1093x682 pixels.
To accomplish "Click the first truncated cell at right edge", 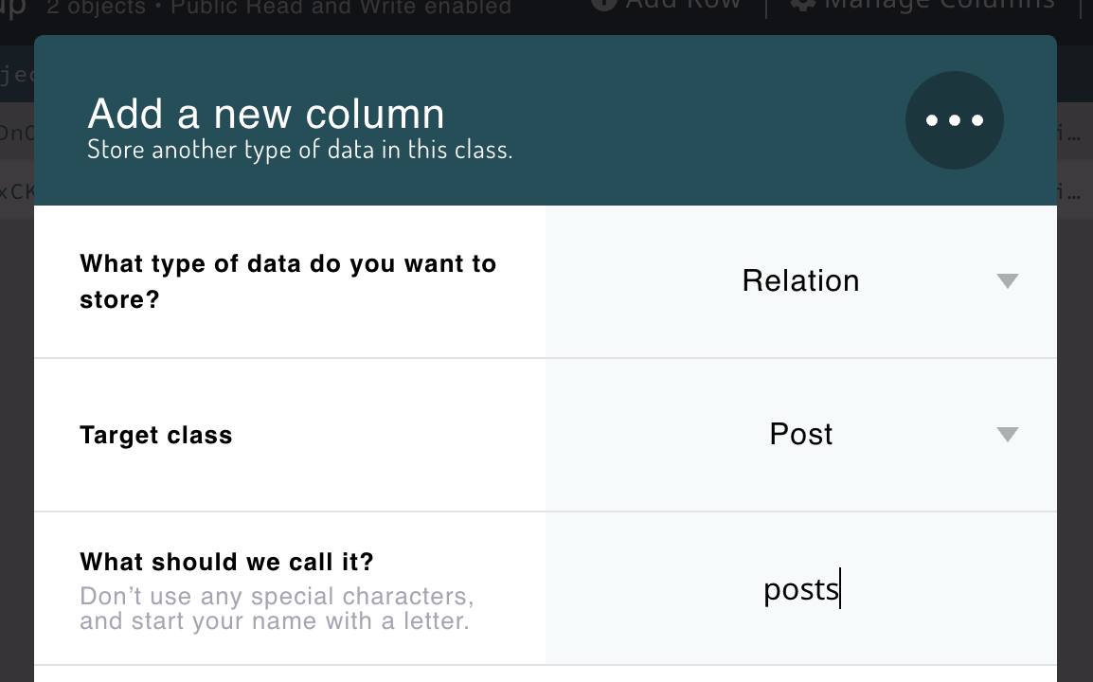I will [x=1073, y=135].
